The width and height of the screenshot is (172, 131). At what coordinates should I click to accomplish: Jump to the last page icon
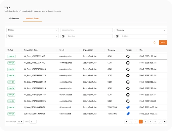165,122
